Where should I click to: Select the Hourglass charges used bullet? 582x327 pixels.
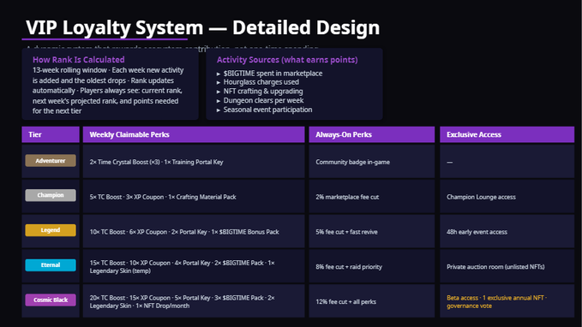[258, 82]
